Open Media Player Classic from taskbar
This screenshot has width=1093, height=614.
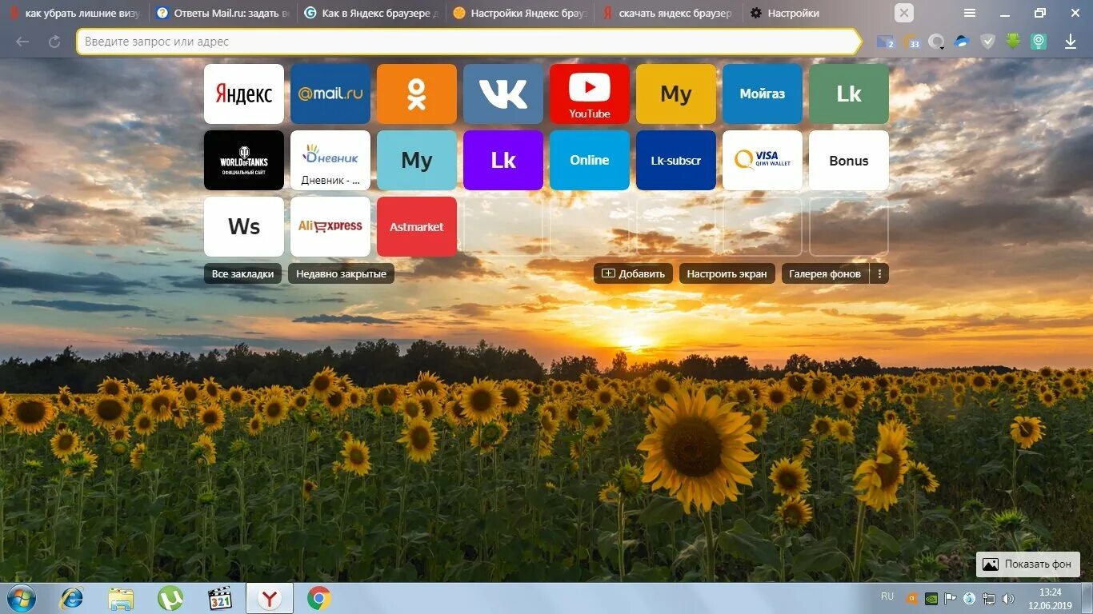[220, 598]
